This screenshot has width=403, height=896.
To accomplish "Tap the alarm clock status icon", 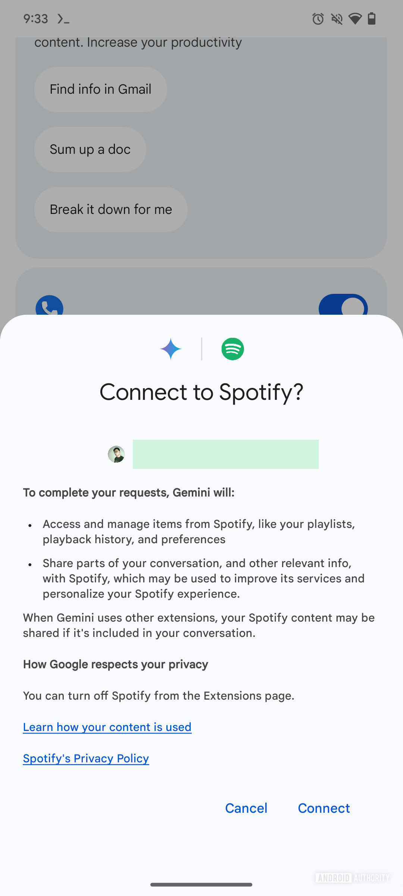I will coord(318,19).
